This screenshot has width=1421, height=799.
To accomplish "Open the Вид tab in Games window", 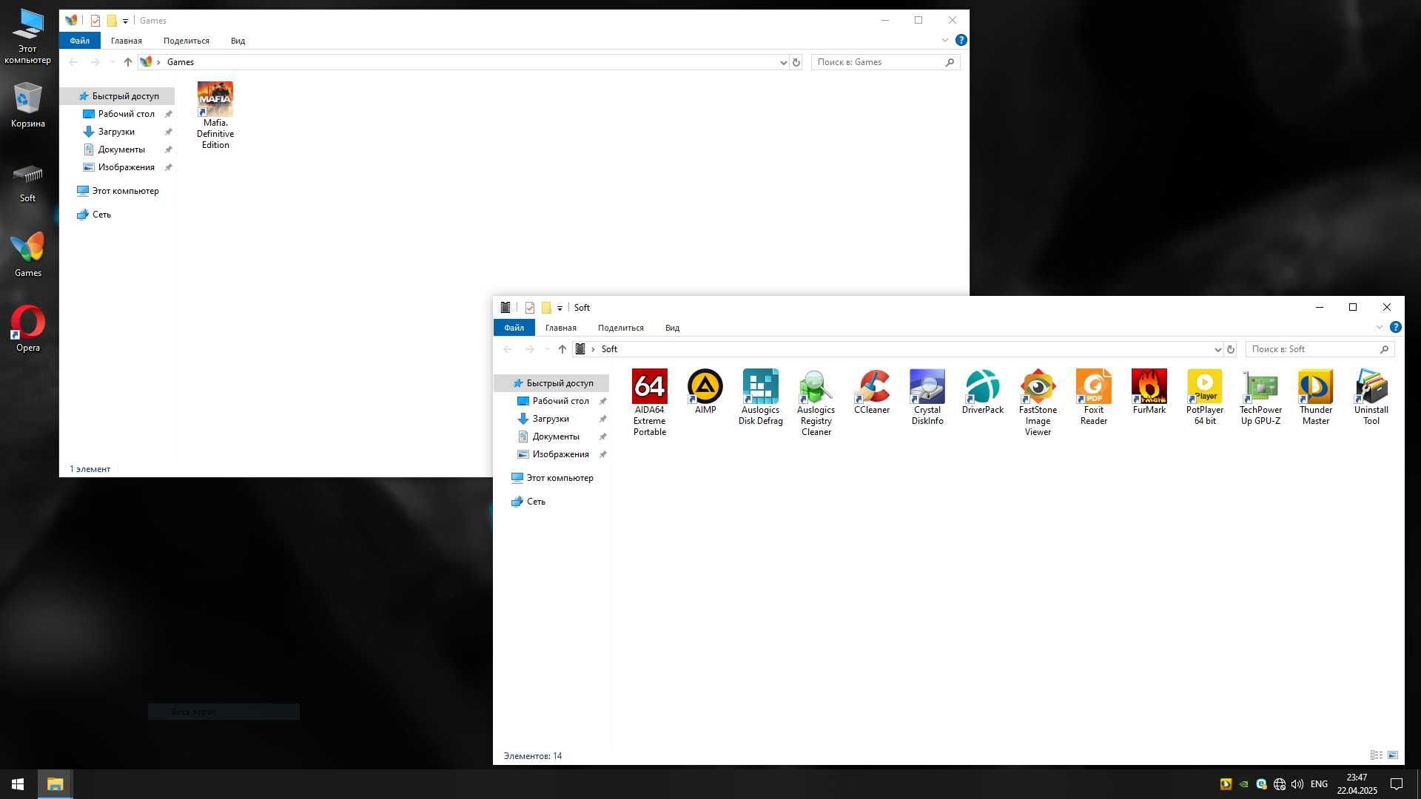I will click(238, 41).
